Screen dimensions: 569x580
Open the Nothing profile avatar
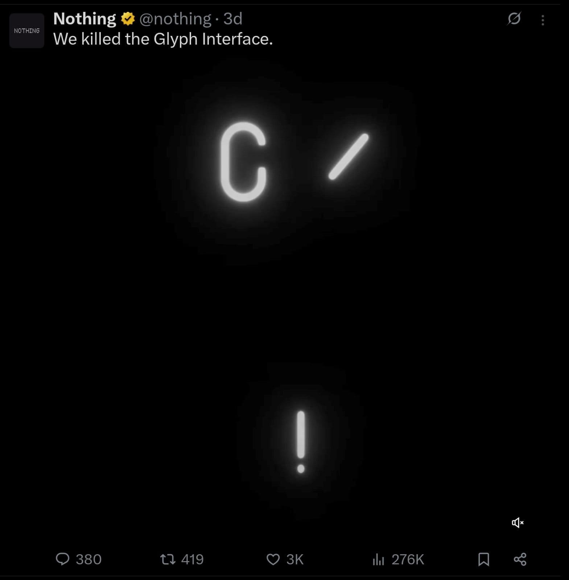click(x=27, y=31)
